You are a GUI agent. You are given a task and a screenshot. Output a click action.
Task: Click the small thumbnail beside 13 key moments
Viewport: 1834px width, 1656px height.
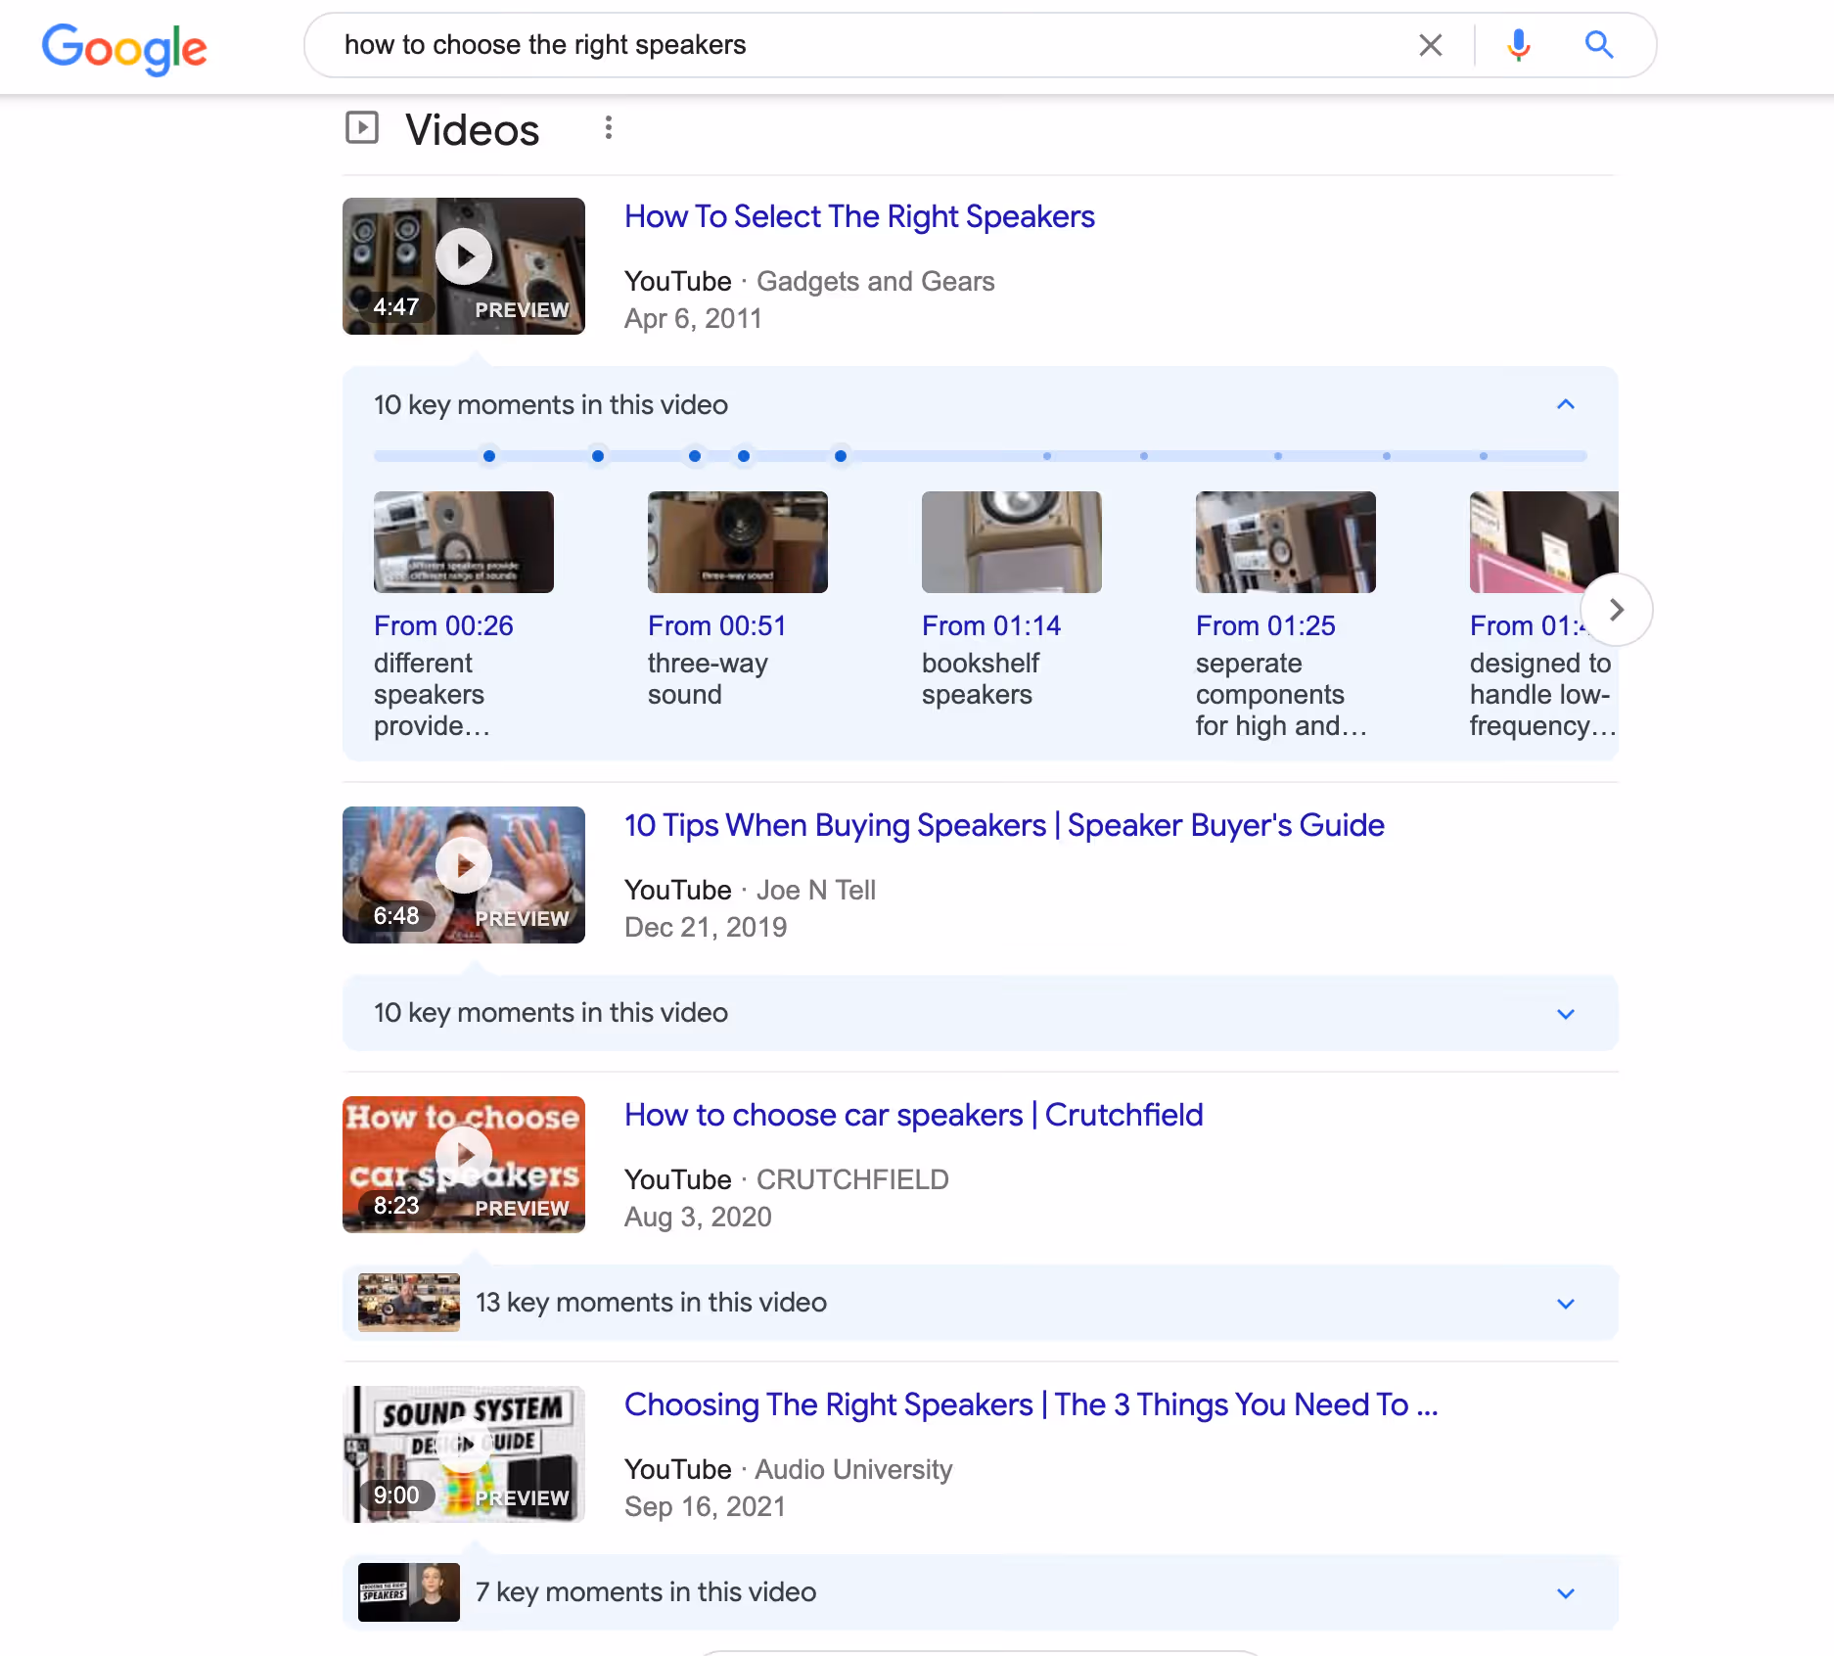pos(409,1303)
